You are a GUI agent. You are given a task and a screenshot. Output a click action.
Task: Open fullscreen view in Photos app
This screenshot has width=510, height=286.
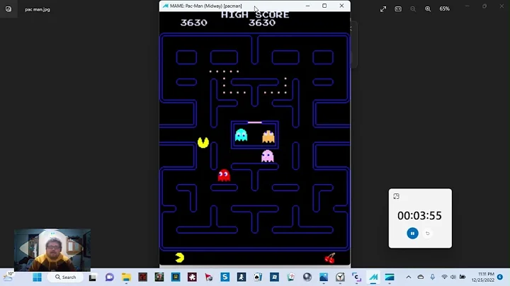383,9
